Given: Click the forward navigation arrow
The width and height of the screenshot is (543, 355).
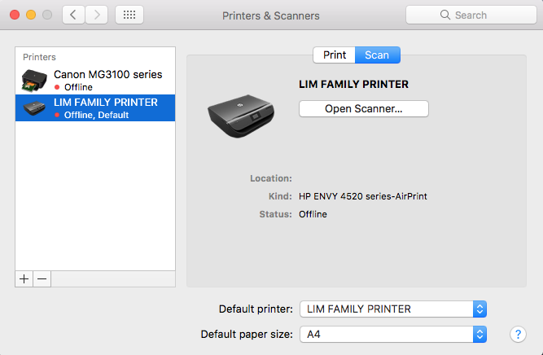Looking at the screenshot, I should 97,15.
